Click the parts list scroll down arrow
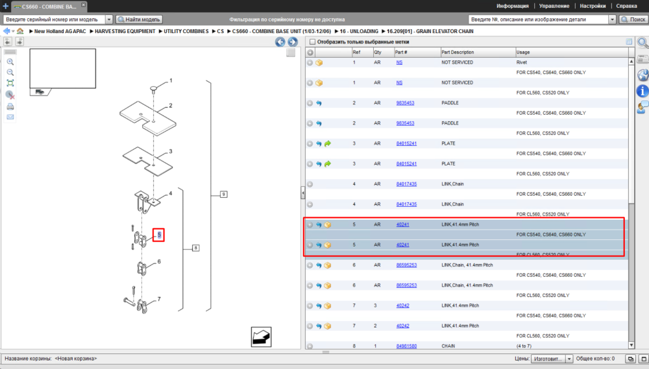Viewport: 649px width, 369px height. [631, 346]
